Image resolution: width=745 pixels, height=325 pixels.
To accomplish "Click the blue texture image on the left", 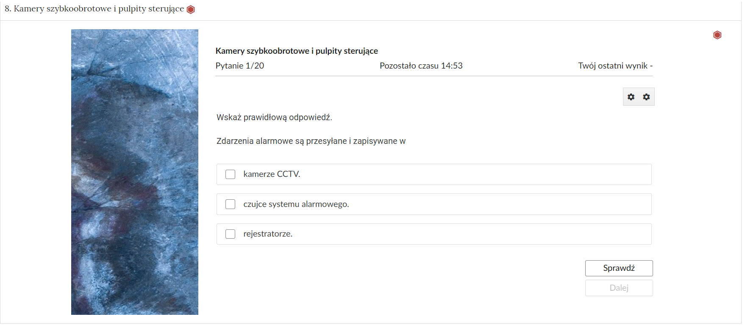I will (x=134, y=171).
